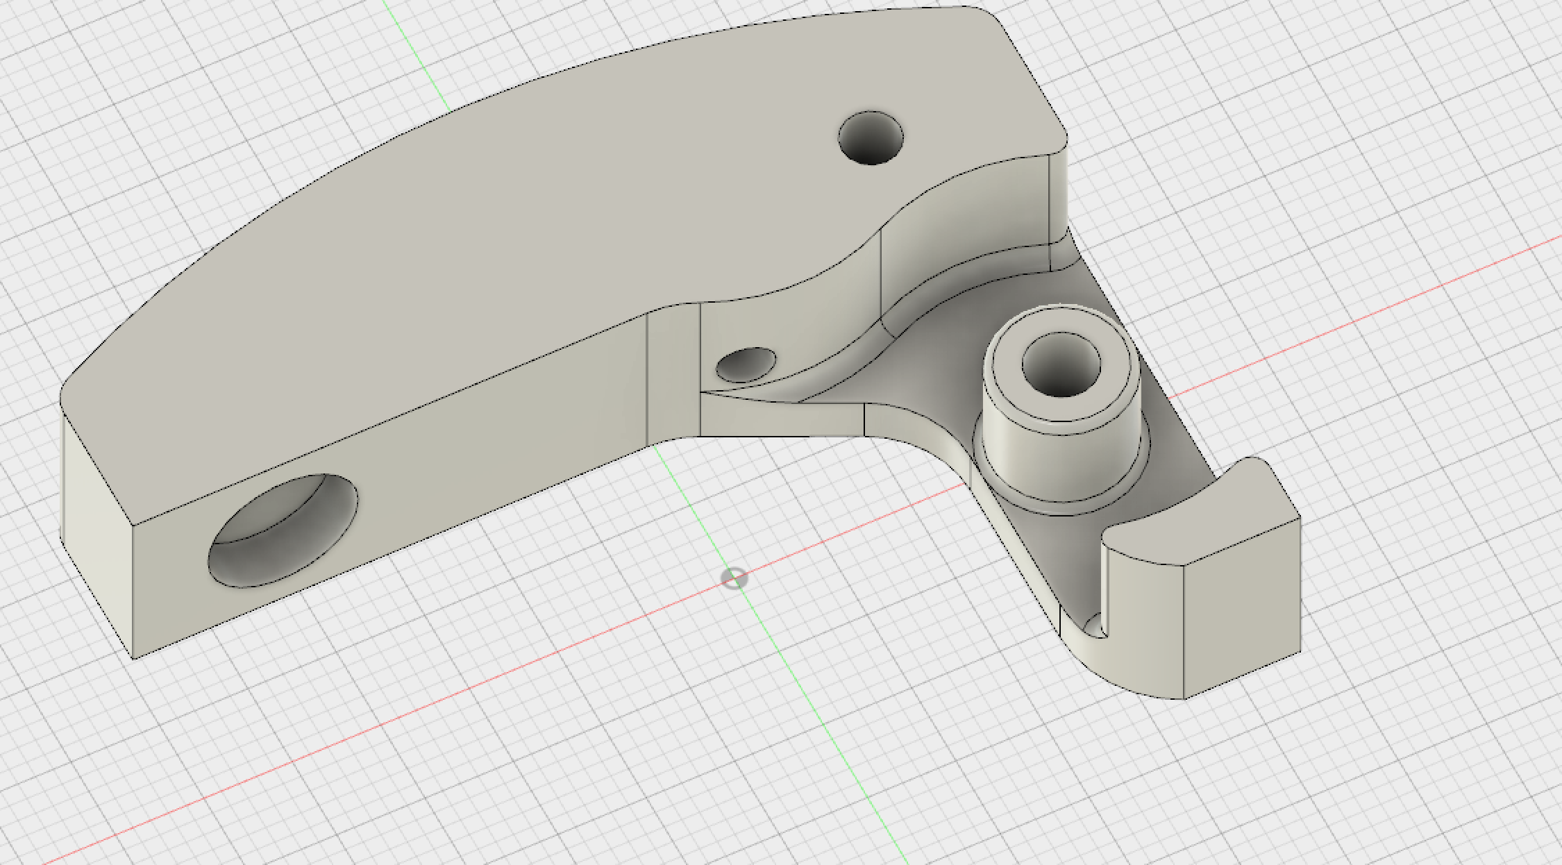Click the fillet ring at the boss base
The image size is (1562, 865).
pos(1061,507)
